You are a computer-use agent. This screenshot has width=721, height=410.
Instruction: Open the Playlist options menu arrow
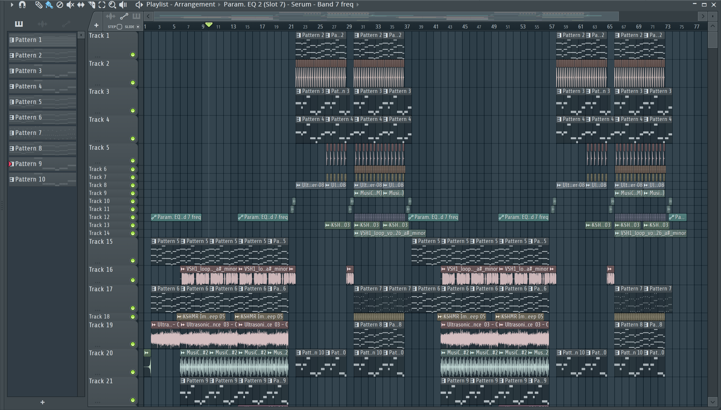12,4
